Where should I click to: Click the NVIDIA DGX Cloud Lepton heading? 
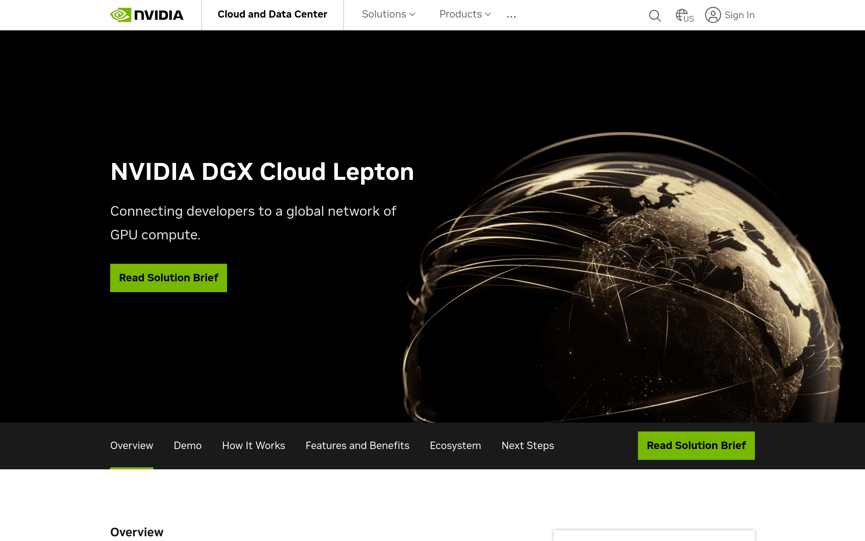coord(262,172)
